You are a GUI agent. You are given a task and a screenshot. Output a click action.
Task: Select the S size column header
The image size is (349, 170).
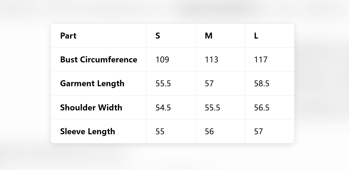(158, 36)
